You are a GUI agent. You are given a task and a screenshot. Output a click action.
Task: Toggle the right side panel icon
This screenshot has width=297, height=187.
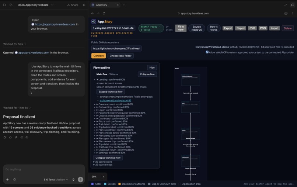(x=293, y=5)
